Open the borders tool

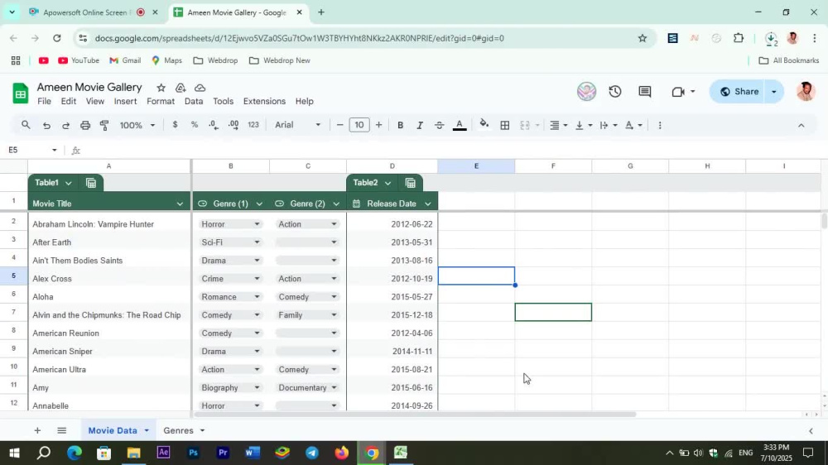click(505, 125)
